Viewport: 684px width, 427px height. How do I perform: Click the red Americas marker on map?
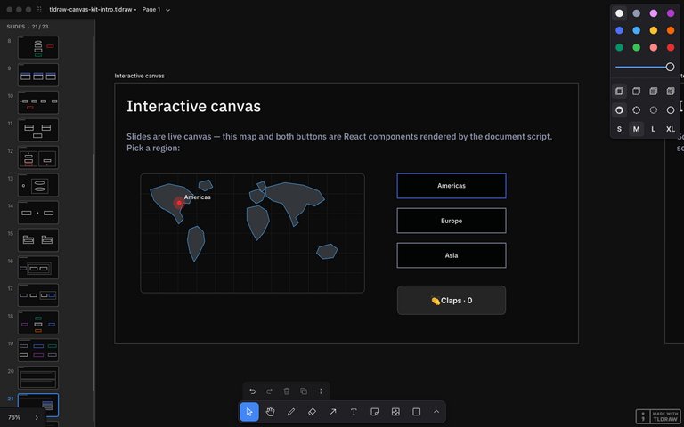(179, 203)
